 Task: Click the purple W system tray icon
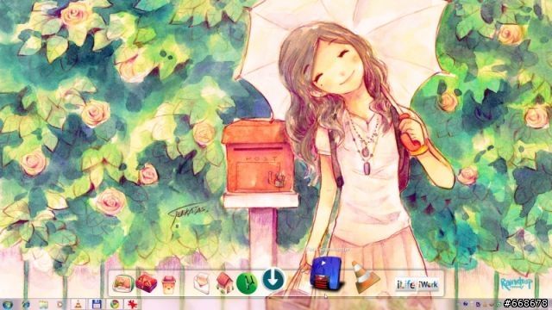click(x=466, y=304)
